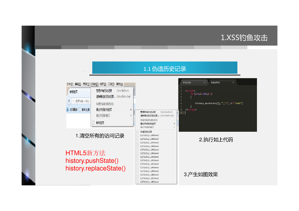
Task: Click line number 9 in the editor gutter
Action: click(181, 113)
